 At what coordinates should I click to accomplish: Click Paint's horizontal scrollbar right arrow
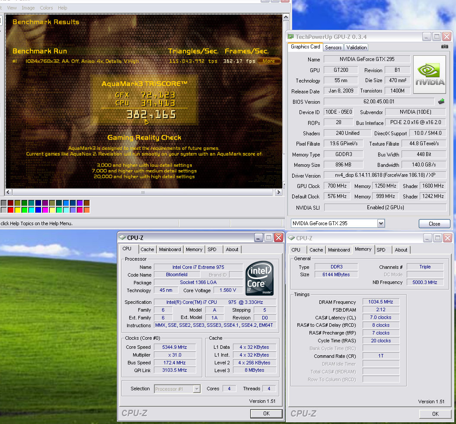(279, 192)
